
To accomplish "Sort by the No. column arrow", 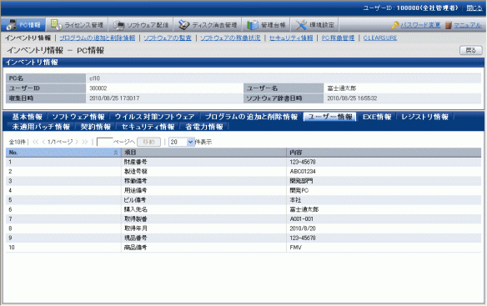I will click(x=116, y=153).
